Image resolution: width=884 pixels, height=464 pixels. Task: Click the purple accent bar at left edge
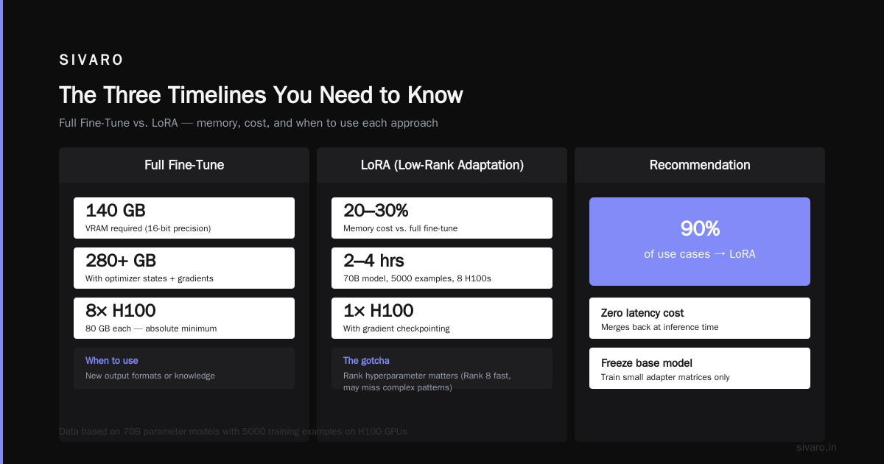pos(1,232)
